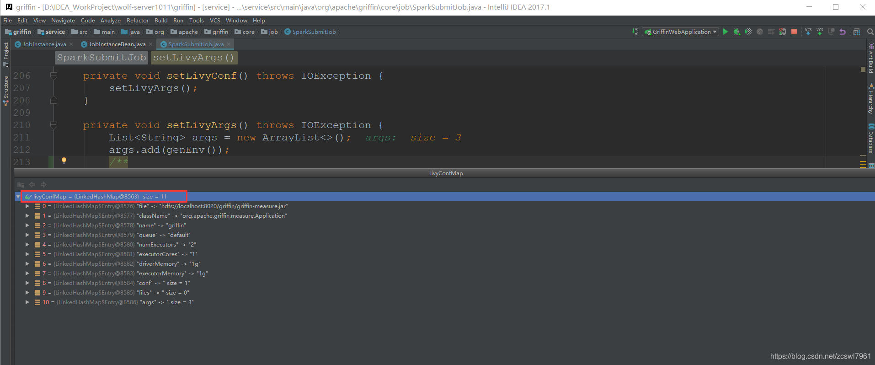The width and height of the screenshot is (875, 365).
Task: Click griffin breadcrumb in navigation bar
Action: point(18,32)
